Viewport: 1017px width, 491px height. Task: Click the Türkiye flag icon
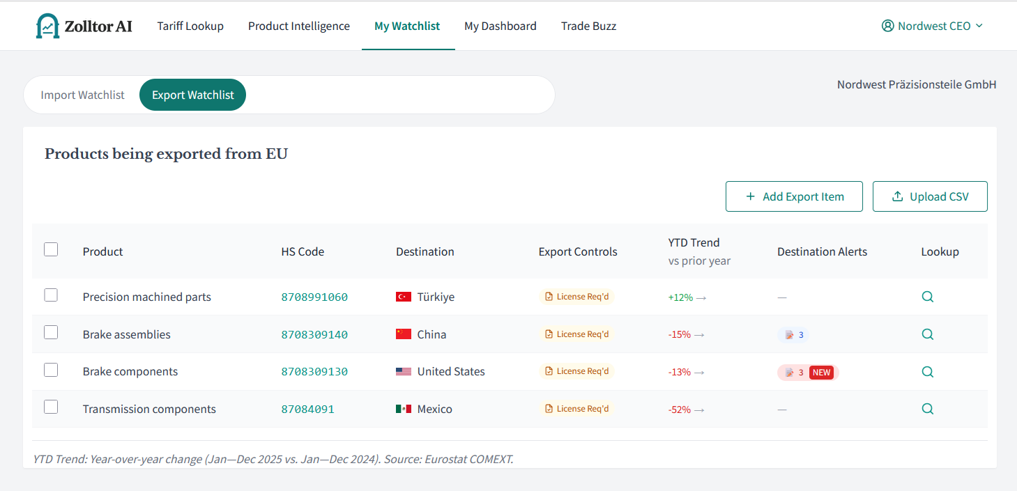tap(404, 296)
